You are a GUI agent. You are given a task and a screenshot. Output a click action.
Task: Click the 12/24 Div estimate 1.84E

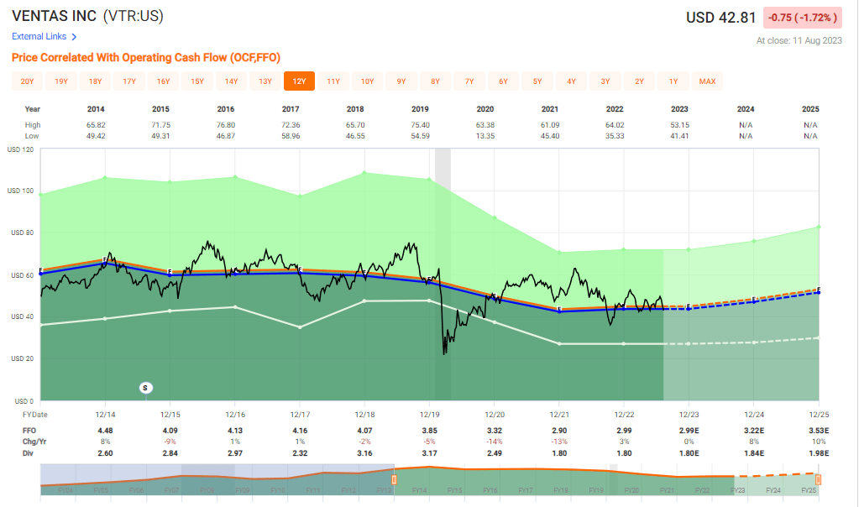click(x=754, y=452)
